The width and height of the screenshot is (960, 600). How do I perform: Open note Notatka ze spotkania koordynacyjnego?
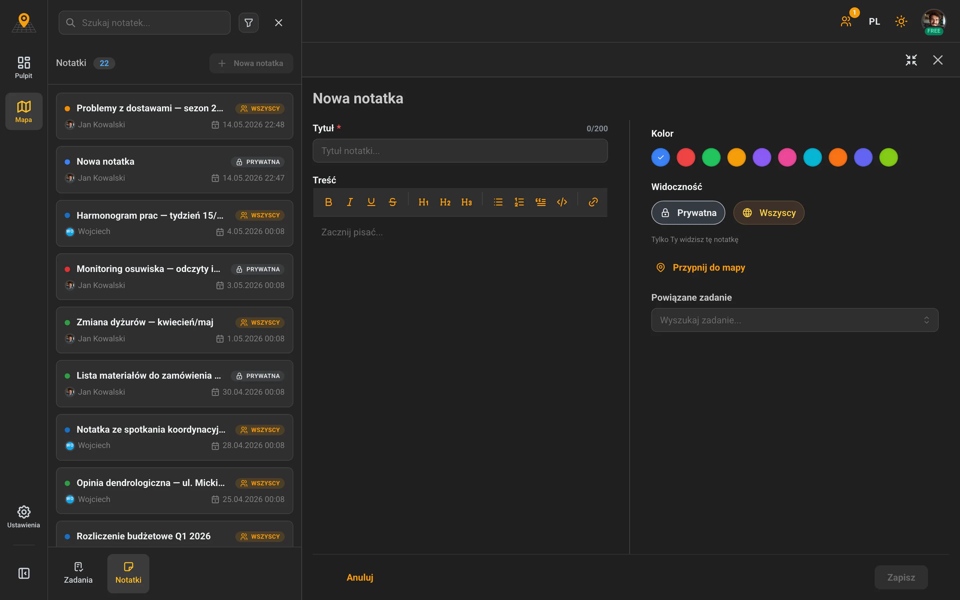tap(175, 437)
